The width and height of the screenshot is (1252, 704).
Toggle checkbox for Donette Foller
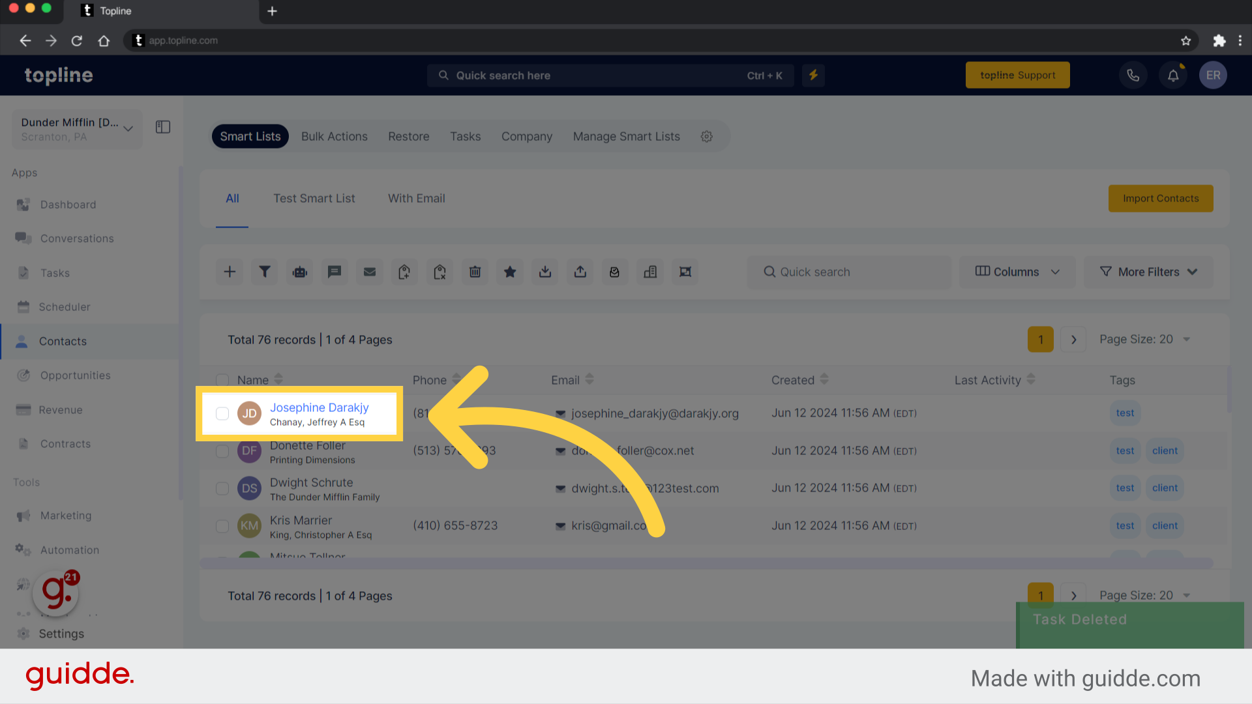(x=223, y=450)
